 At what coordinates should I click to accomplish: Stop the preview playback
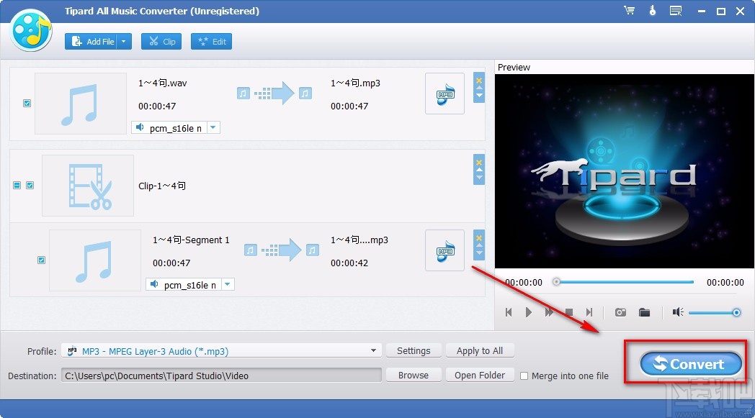[569, 312]
